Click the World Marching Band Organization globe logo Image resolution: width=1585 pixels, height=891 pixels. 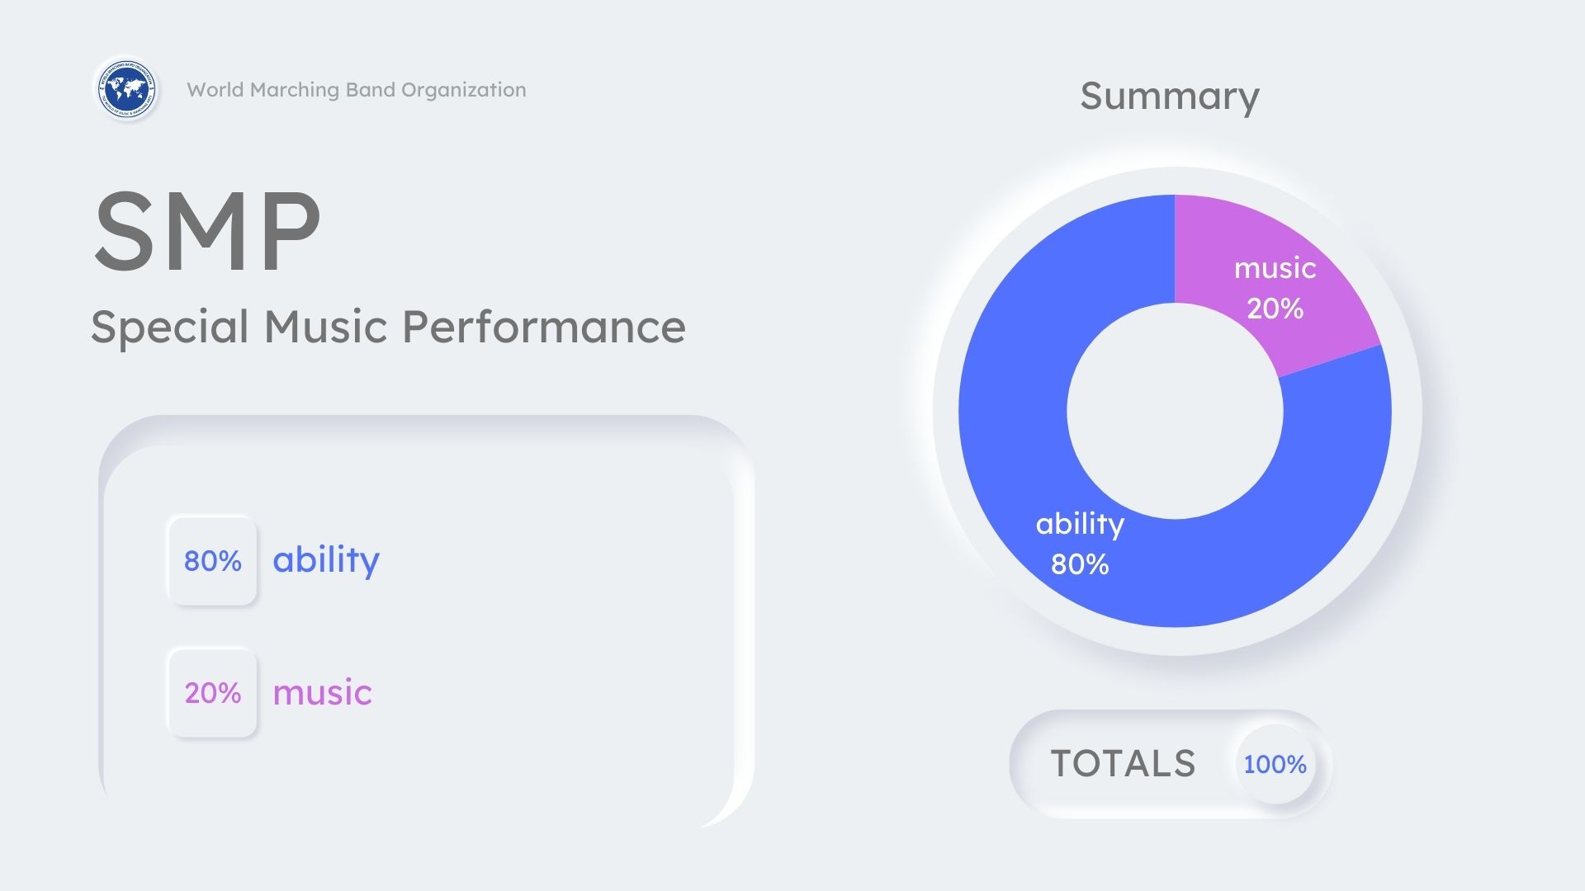(x=125, y=89)
